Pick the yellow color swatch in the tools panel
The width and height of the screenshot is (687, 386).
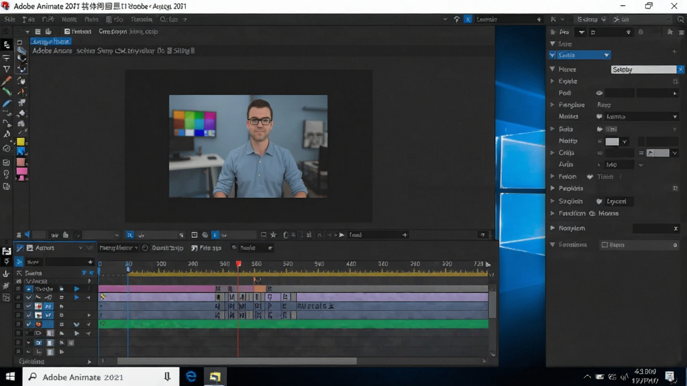click(21, 142)
